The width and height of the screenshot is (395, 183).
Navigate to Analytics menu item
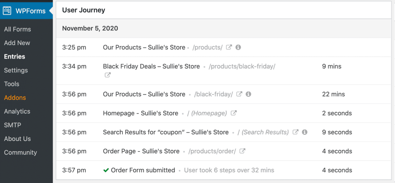pyautogui.click(x=17, y=111)
